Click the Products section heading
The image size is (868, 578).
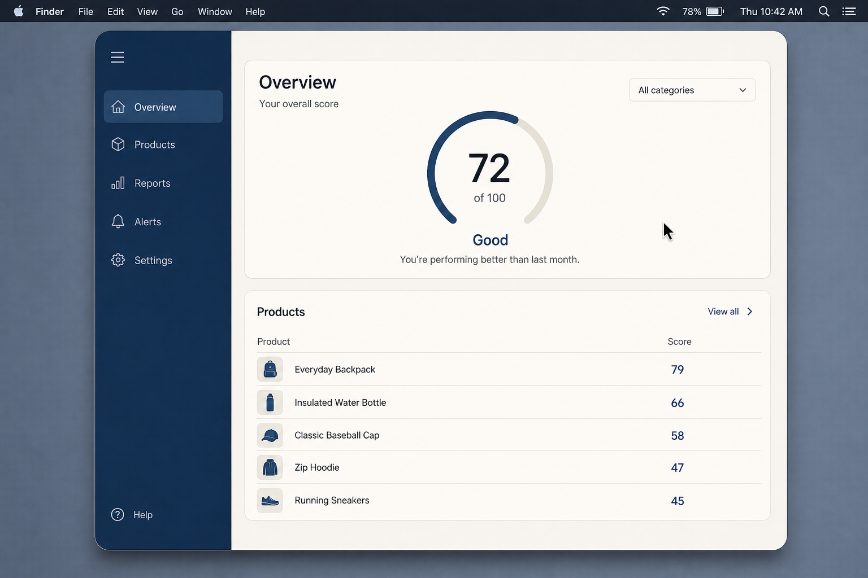[281, 312]
